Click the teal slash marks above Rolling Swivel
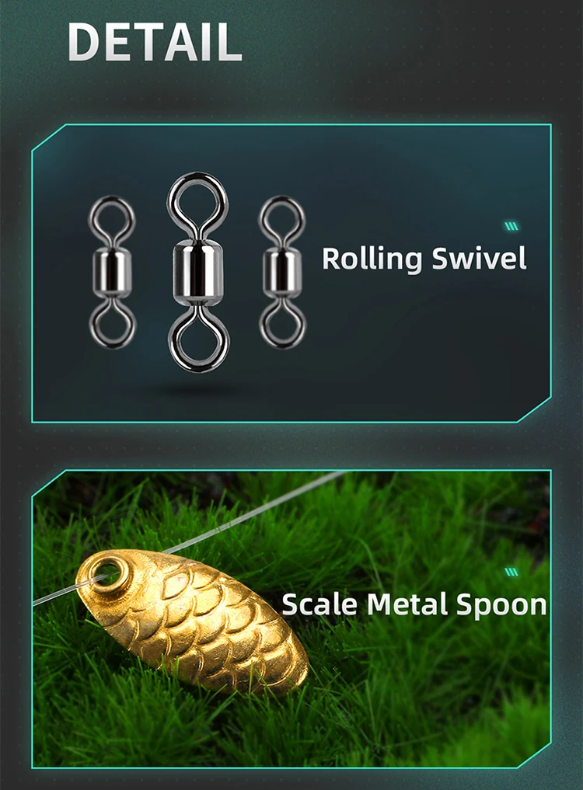This screenshot has width=583, height=790. [512, 226]
